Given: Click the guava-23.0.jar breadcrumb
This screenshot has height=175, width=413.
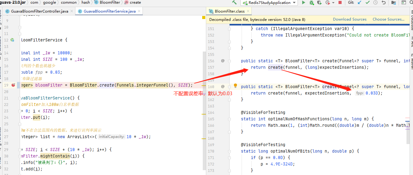Looking at the screenshot, I should (13, 2).
